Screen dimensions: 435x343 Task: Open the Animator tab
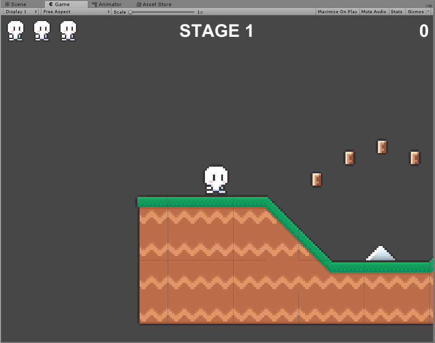(107, 4)
